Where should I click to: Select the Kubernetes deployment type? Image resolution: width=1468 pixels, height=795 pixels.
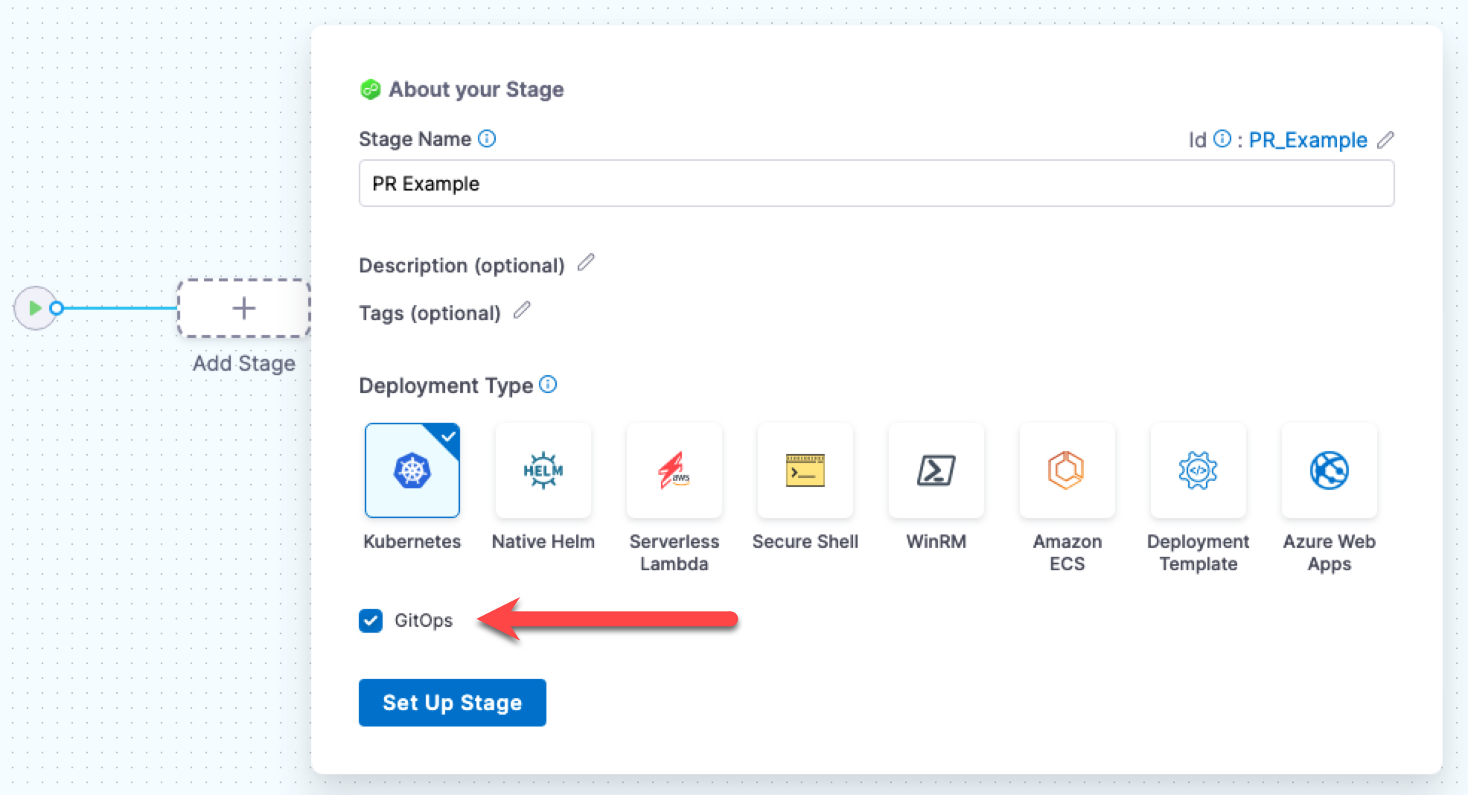(x=412, y=470)
